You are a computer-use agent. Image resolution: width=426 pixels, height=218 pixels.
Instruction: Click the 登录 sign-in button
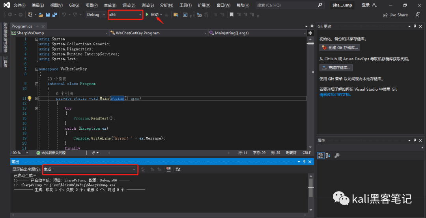[365, 5]
